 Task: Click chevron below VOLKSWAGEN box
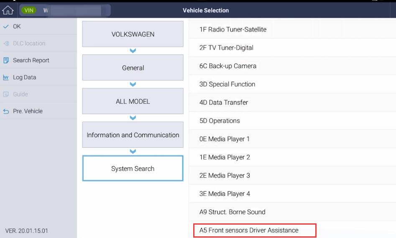(x=133, y=51)
